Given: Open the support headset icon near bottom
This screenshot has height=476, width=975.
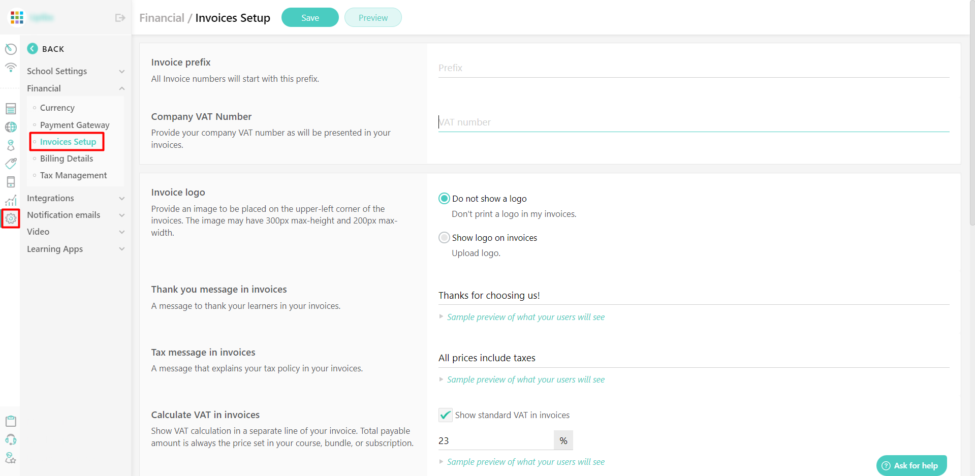Looking at the screenshot, I should (11, 439).
